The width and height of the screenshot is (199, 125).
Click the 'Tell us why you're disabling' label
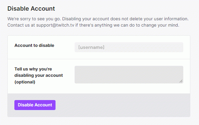point(33,69)
